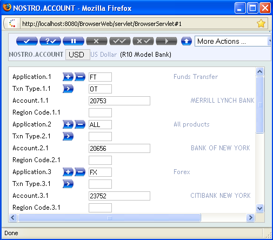Remove multivalue minus for Application.2
The height and width of the screenshot is (240, 273).
[x=80, y=124]
